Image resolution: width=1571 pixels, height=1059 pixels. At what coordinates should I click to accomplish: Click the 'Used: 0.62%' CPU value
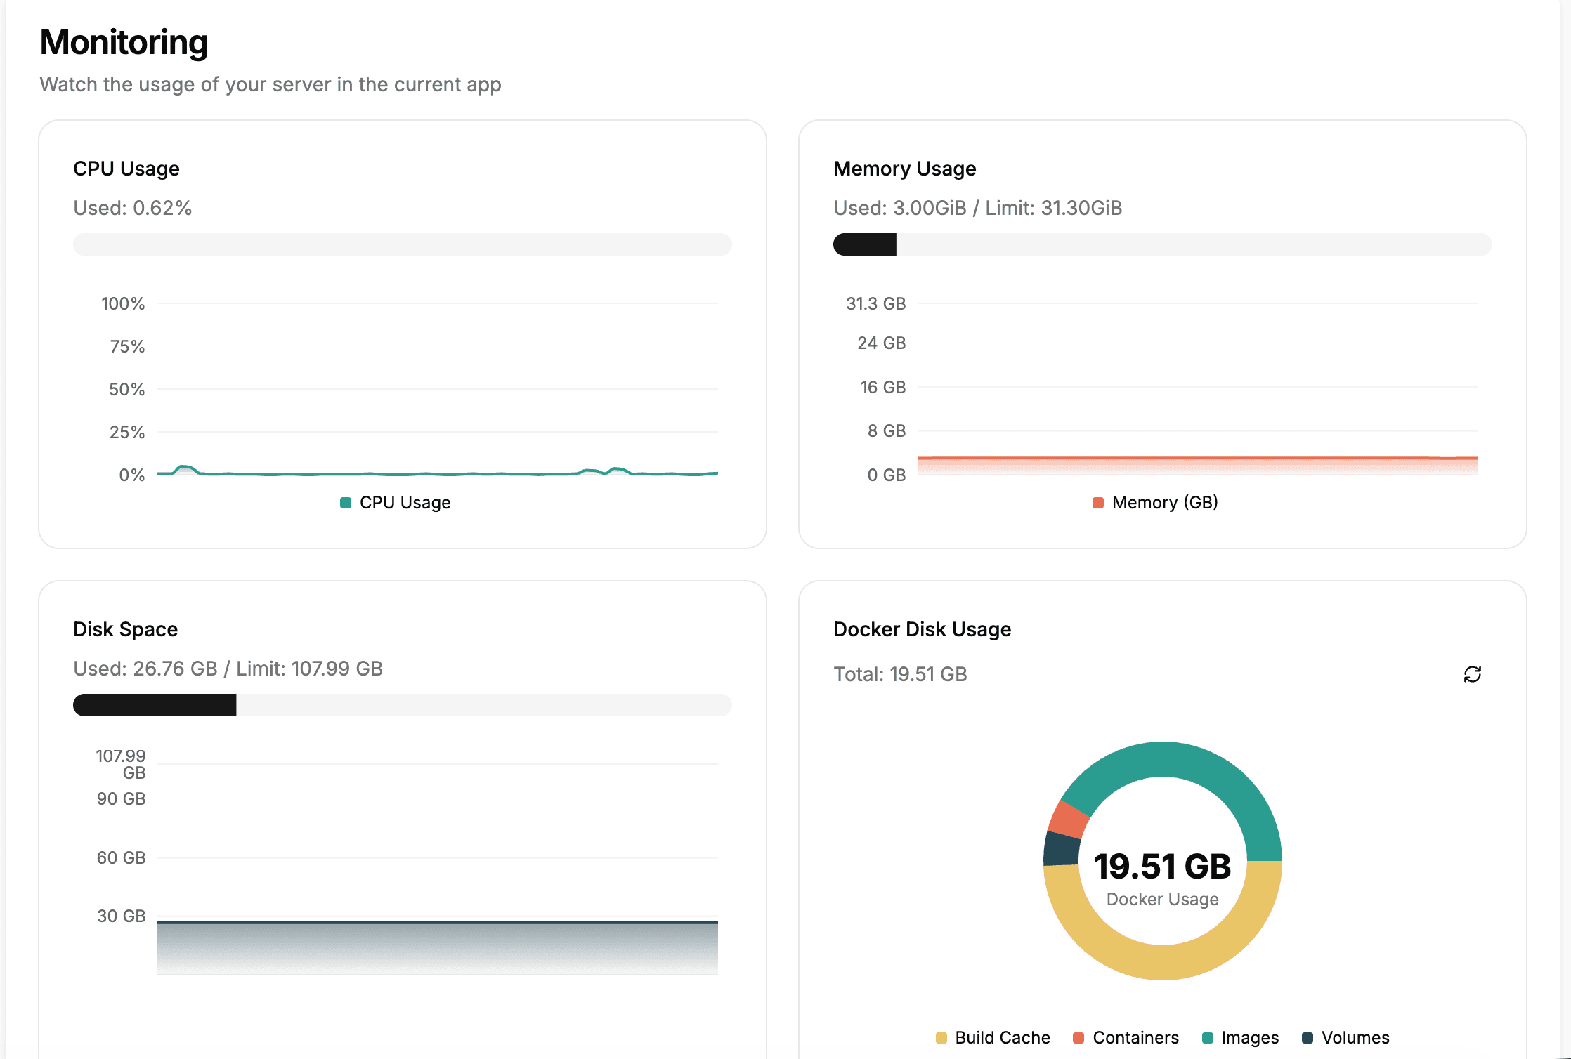point(132,208)
